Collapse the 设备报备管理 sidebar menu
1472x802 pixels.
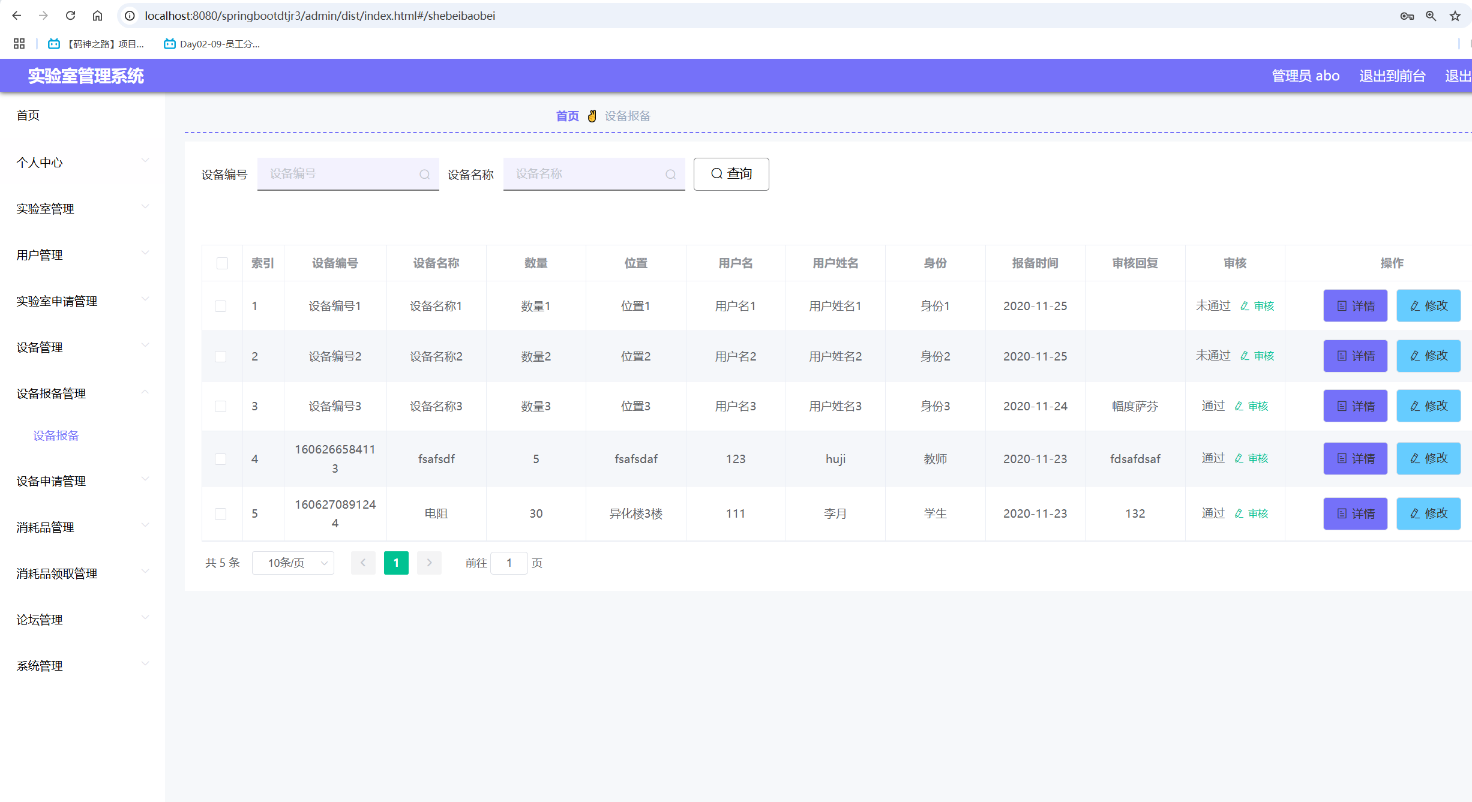tap(82, 394)
